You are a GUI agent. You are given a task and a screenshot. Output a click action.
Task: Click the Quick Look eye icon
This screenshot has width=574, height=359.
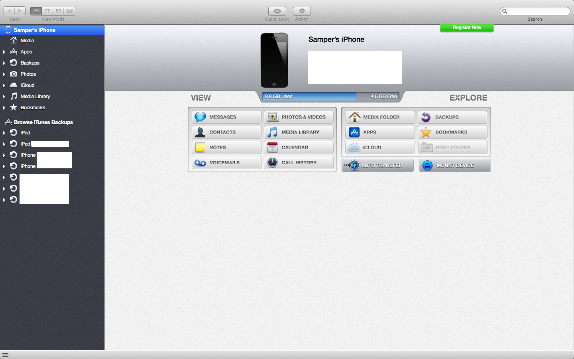277,11
